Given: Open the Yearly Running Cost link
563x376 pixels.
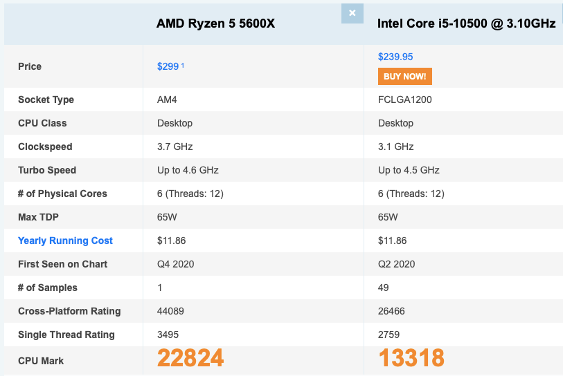Looking at the screenshot, I should (65, 241).
